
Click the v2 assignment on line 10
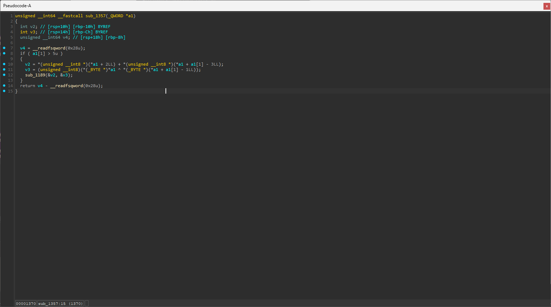click(28, 64)
